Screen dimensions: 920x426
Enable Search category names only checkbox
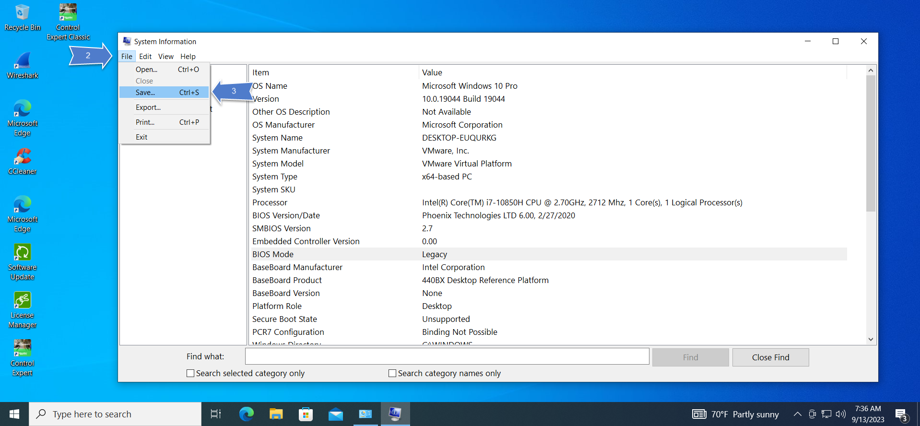392,373
